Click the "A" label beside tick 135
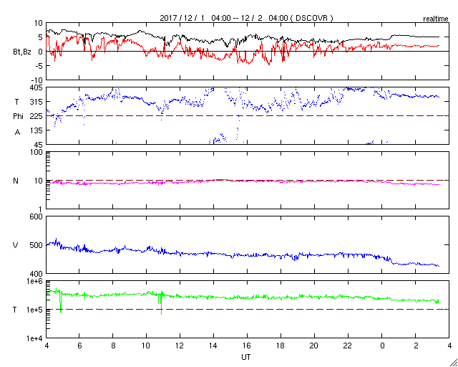Image resolution: width=458 pixels, height=367 pixels. 17,133
